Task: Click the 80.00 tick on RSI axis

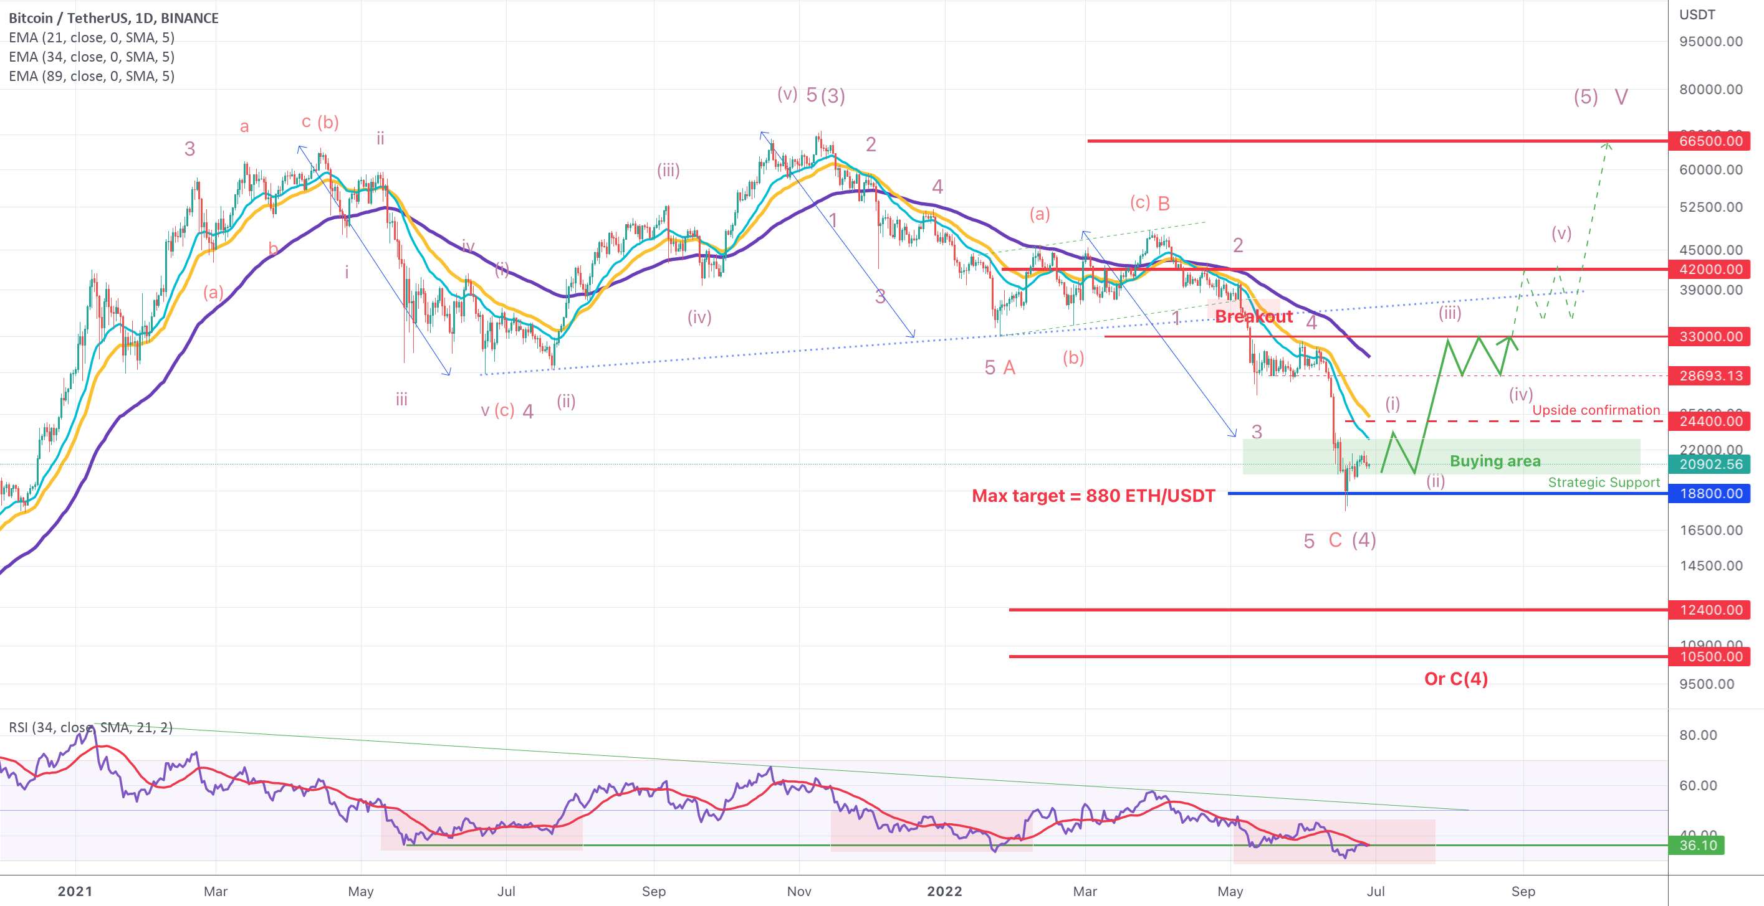Action: pyautogui.click(x=1699, y=735)
